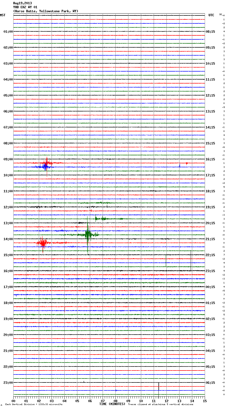Click the "13:15" UTC time label
This screenshot has width=226, height=408.
coord(210,111)
